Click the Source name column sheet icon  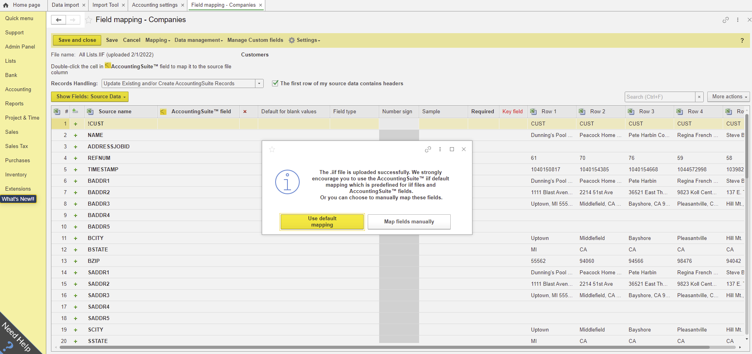tap(90, 112)
